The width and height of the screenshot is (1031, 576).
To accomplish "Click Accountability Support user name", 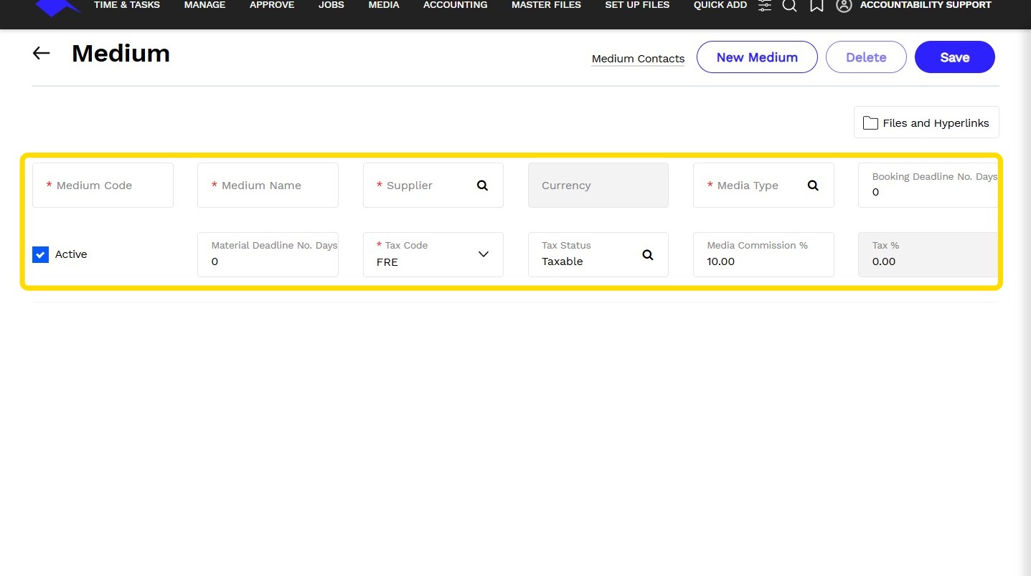I will coord(926,5).
